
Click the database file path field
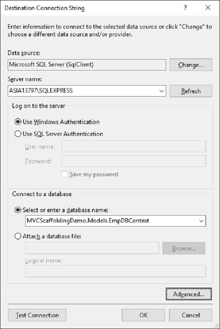pos(92,249)
